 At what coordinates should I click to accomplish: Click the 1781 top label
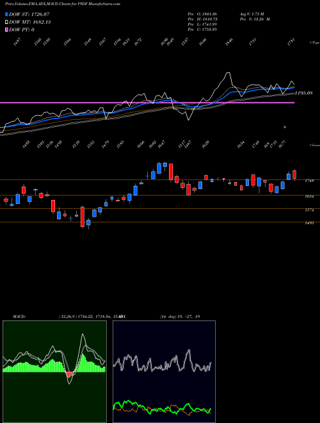tap(291, 42)
